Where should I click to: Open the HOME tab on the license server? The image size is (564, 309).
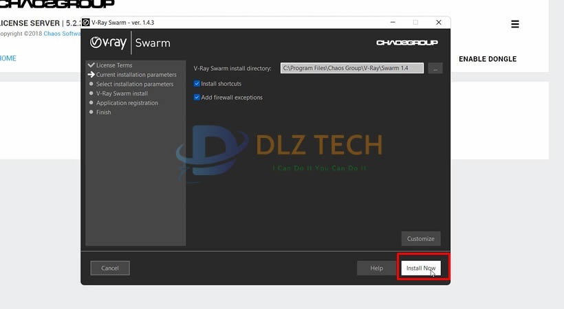7,58
